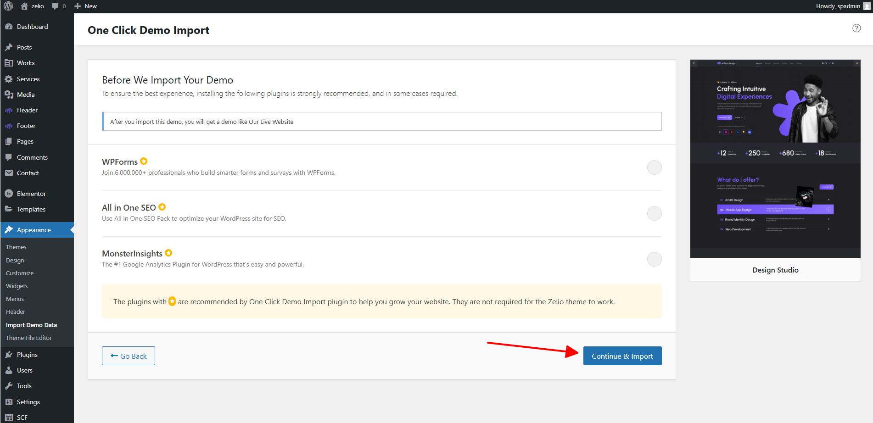Click the Go Back button

tap(129, 356)
